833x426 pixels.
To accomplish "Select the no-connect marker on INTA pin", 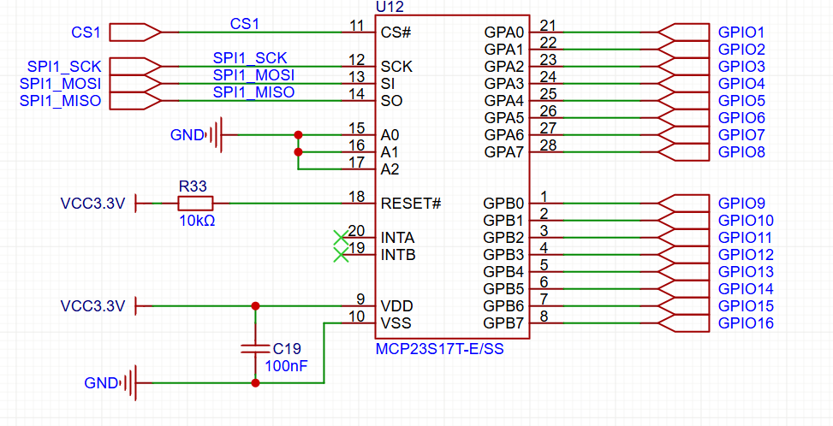I will tap(340, 238).
